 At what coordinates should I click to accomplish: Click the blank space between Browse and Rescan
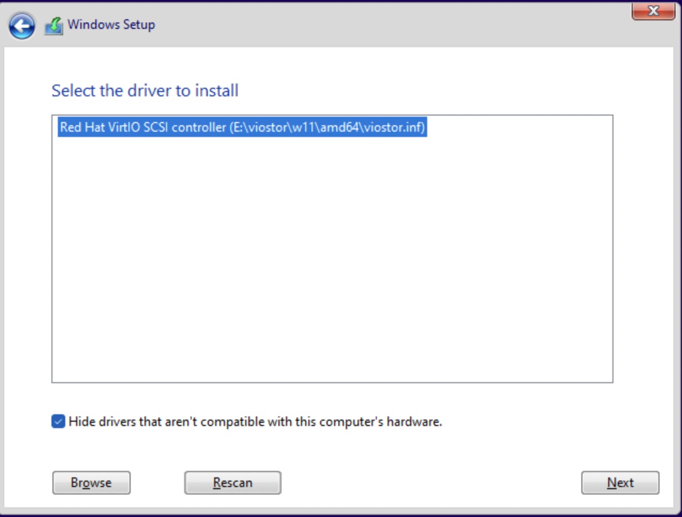[157, 483]
